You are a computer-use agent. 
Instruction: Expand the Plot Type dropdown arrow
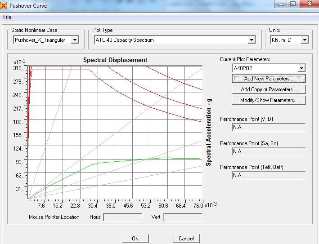(x=252, y=40)
